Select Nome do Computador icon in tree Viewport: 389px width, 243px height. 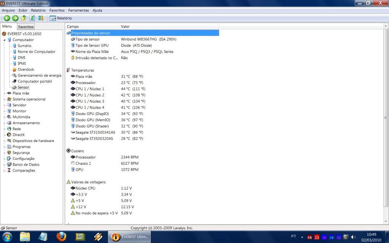14,52
